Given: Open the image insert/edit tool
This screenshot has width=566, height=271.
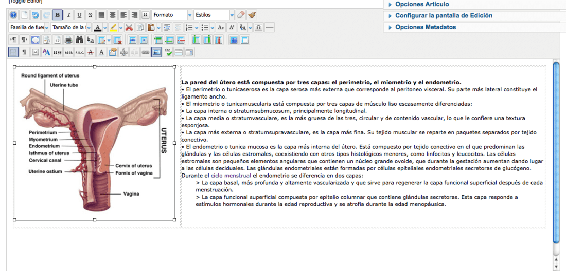Looking at the screenshot, I should click(156, 52).
